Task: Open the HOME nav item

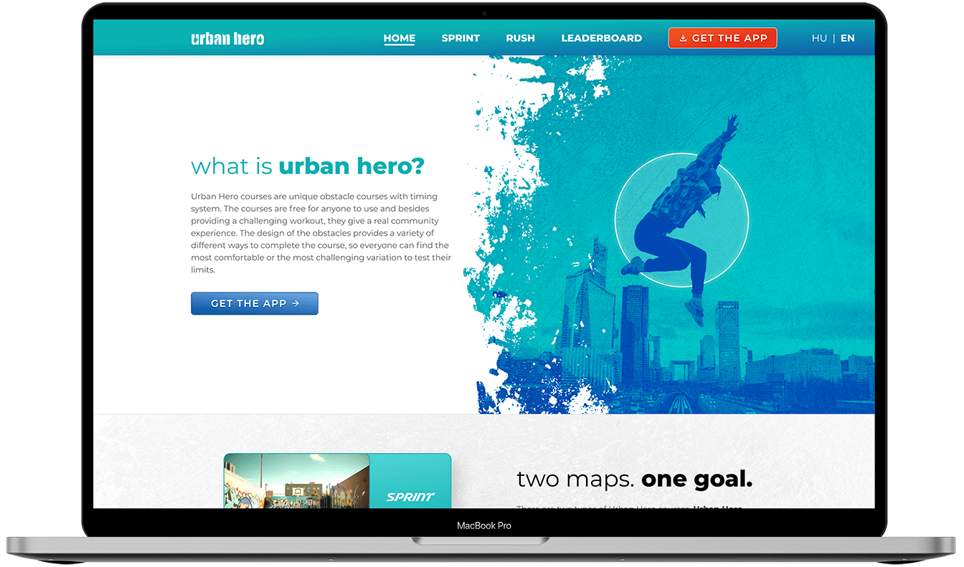Action: [400, 39]
